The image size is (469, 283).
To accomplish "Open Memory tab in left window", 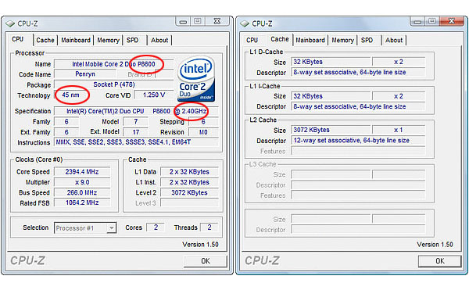I will 108,40.
